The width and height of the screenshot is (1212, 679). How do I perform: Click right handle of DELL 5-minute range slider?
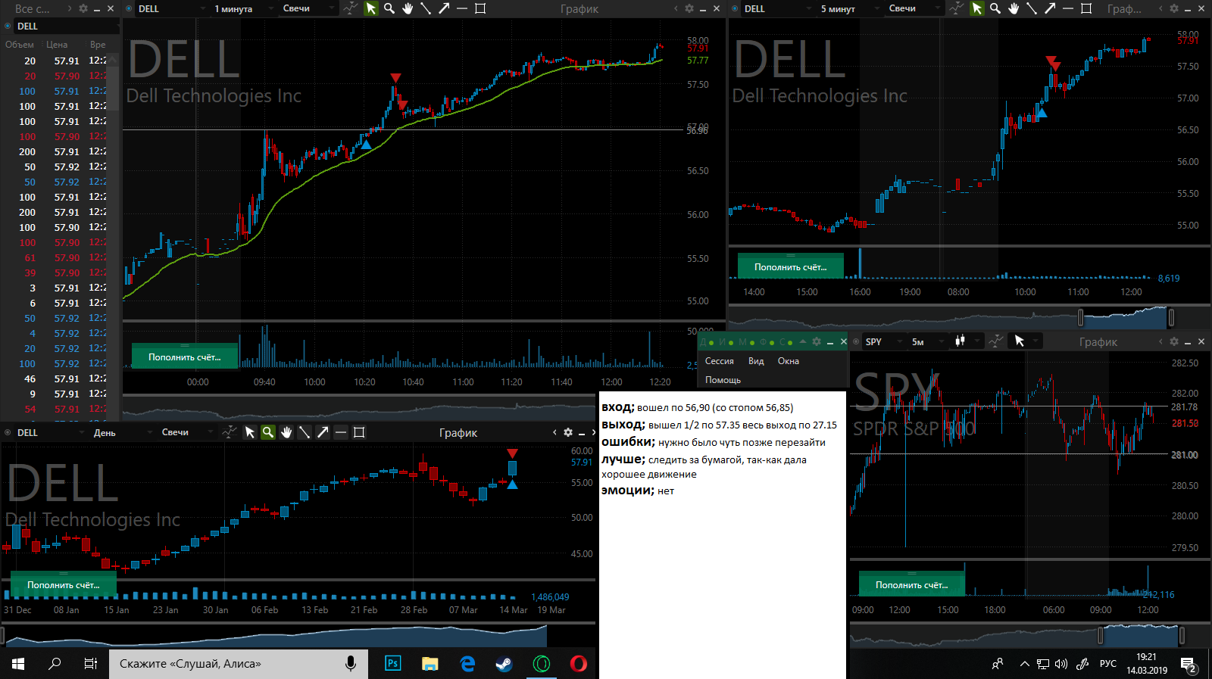click(x=1171, y=317)
